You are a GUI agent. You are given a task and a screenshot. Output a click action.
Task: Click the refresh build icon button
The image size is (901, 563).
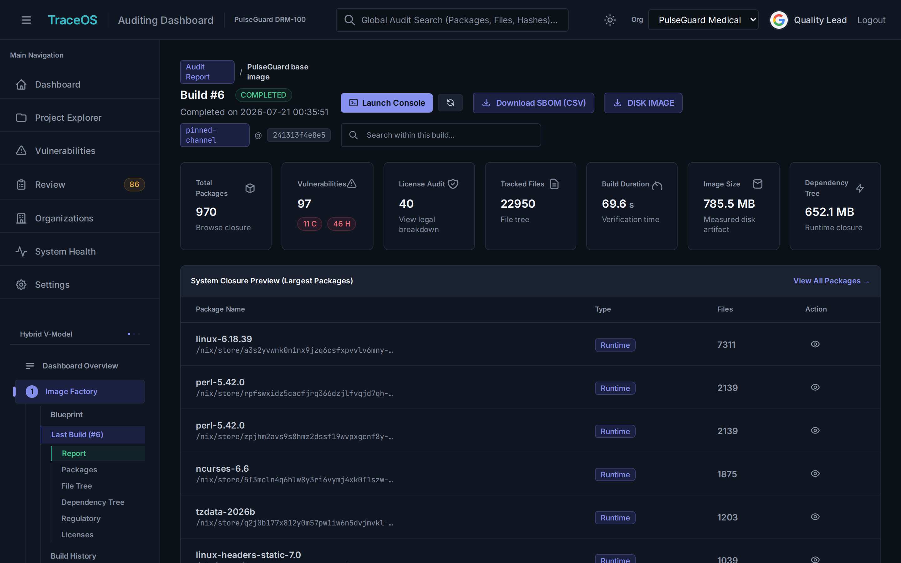[450, 103]
